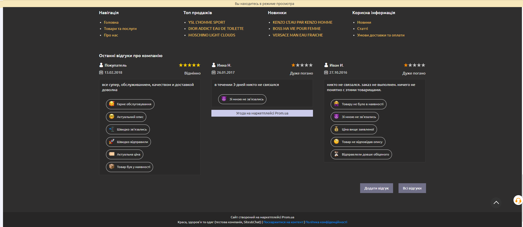The height and width of the screenshot is (227, 523).
Task: Select the Гарне обслуговування review tag
Action: point(130,104)
